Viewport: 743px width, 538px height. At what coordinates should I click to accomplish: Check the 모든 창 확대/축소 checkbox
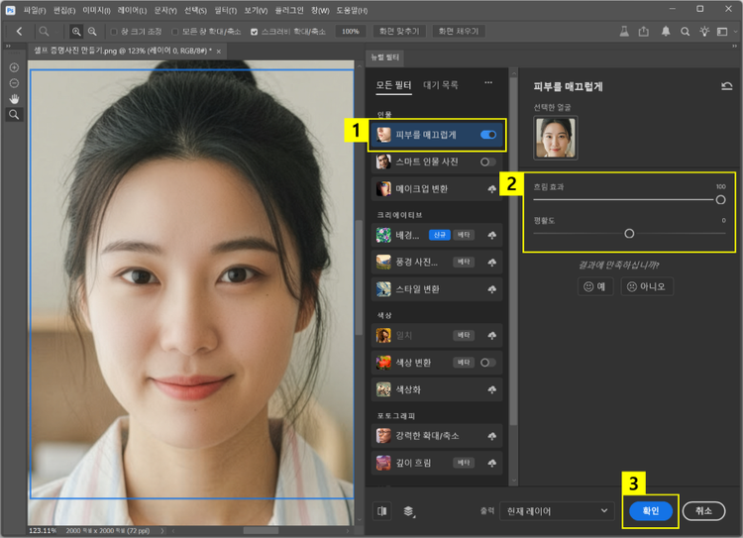[x=174, y=32]
